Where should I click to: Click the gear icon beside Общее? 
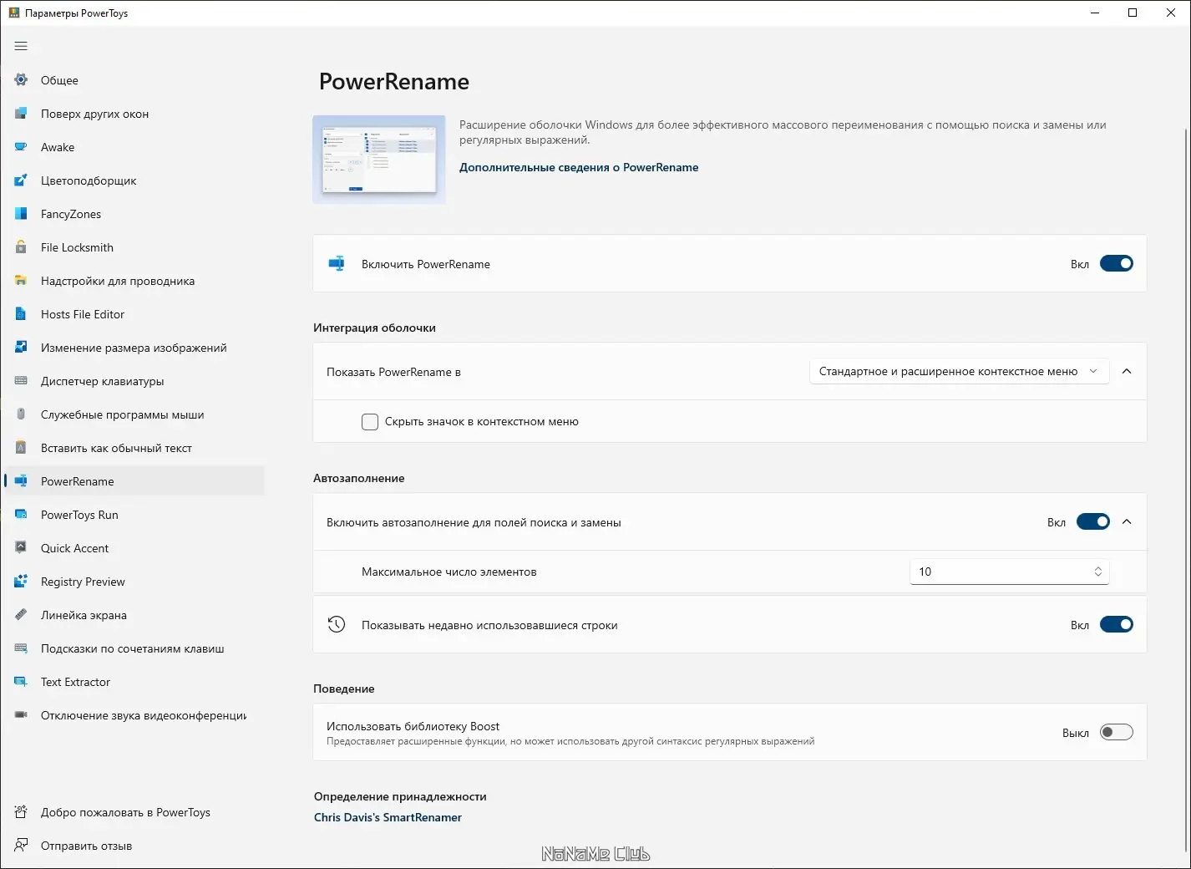pos(21,80)
